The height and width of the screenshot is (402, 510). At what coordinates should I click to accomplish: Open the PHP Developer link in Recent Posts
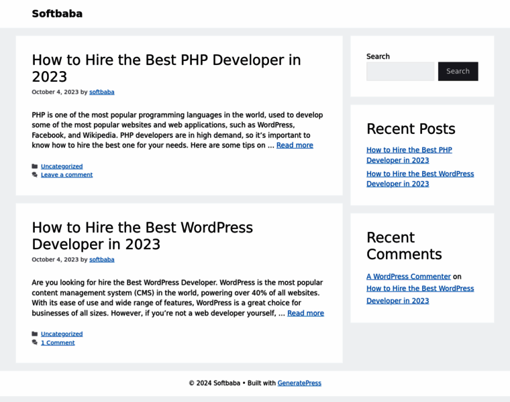pos(409,155)
